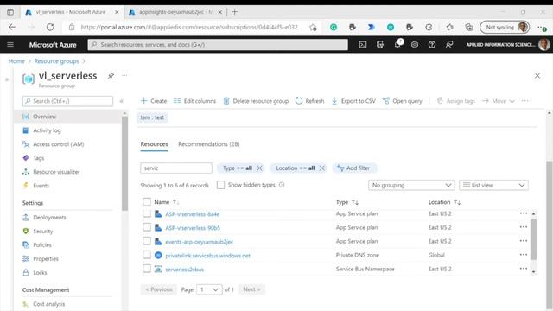The image size is (553, 311).
Task: View Azure notifications bell
Action: click(x=397, y=44)
